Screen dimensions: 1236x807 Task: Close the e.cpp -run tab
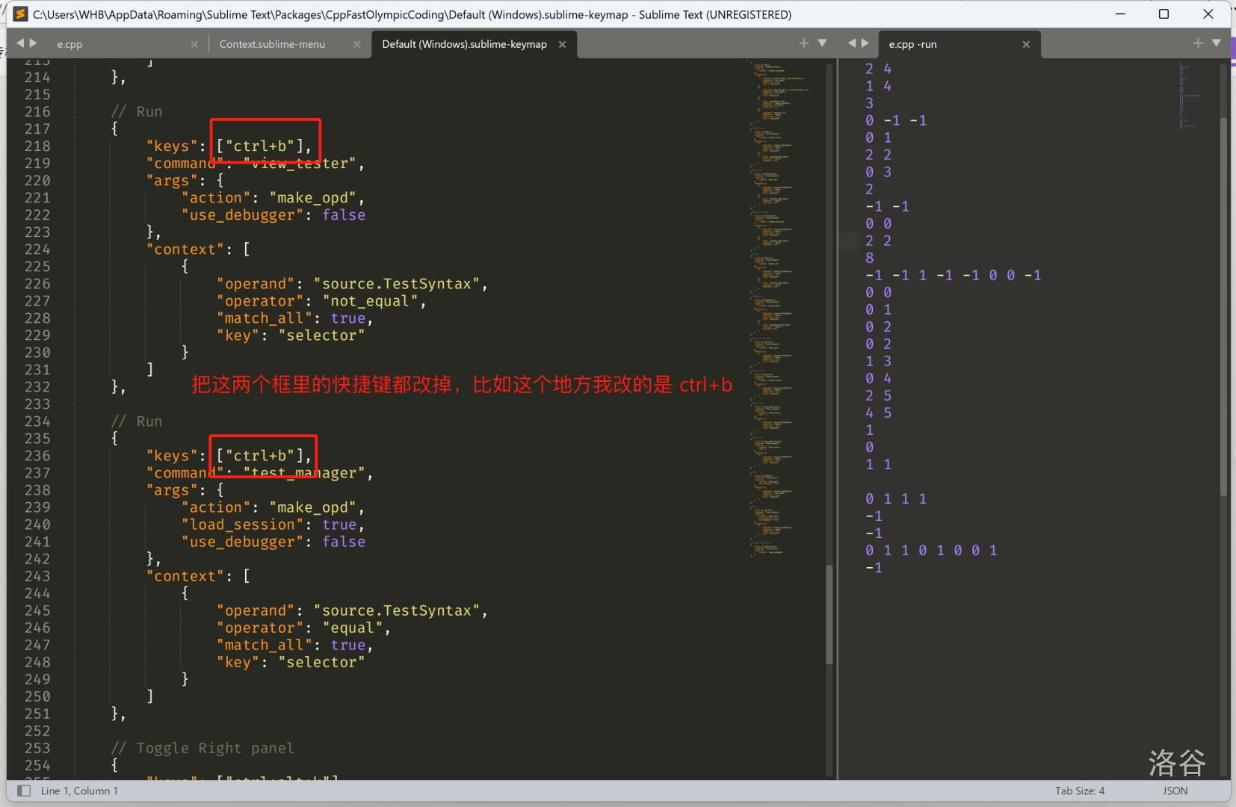pos(1026,45)
